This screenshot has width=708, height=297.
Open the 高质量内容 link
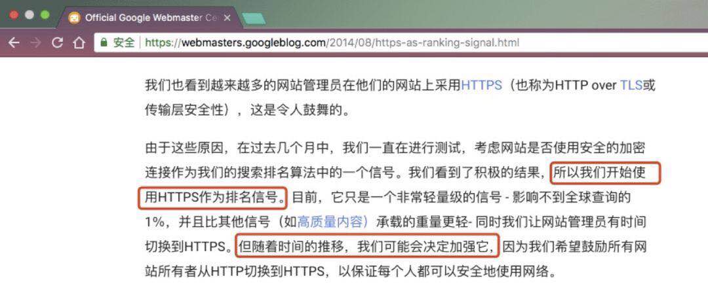pos(333,221)
